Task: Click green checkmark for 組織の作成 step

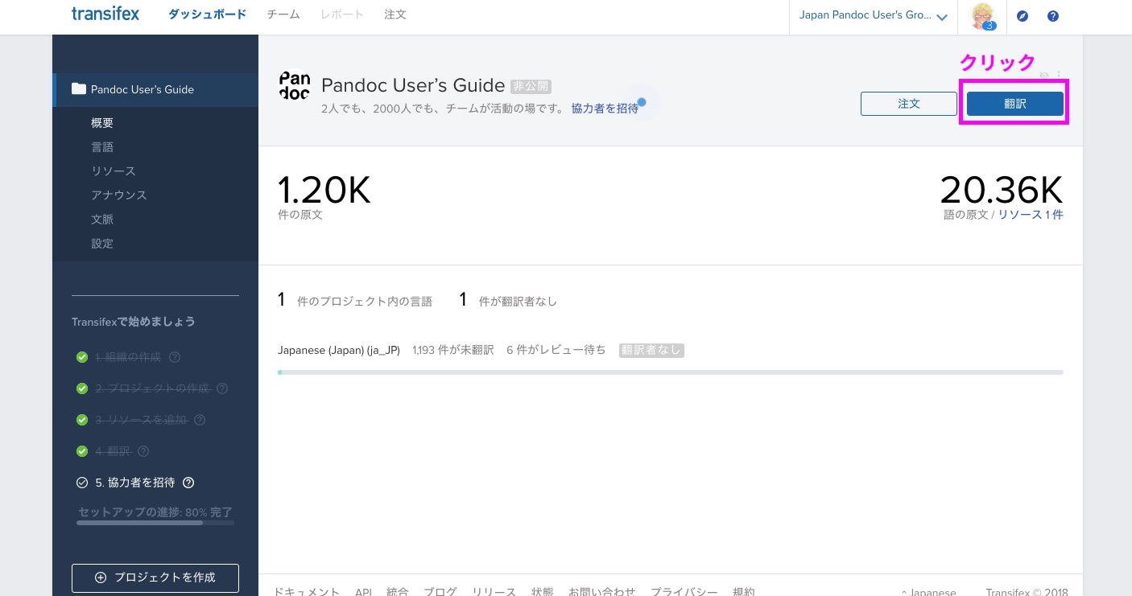Action: point(81,357)
